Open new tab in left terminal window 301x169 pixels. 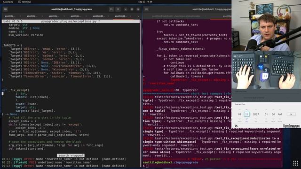pos(5,9)
